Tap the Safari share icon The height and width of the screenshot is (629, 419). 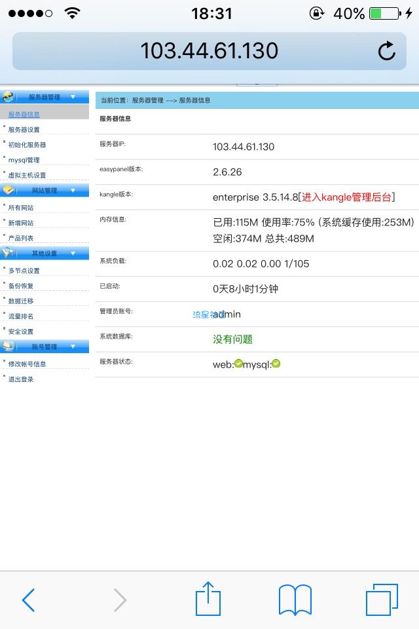(208, 598)
